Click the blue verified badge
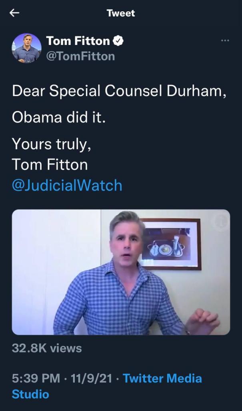Image resolution: width=242 pixels, height=411 pixels. pos(118,41)
